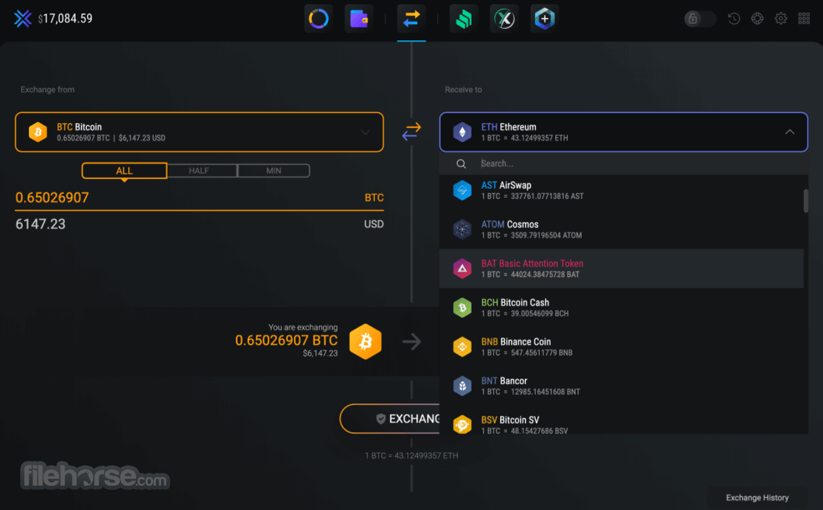Click the add-app hexagon plus icon

pos(544,19)
